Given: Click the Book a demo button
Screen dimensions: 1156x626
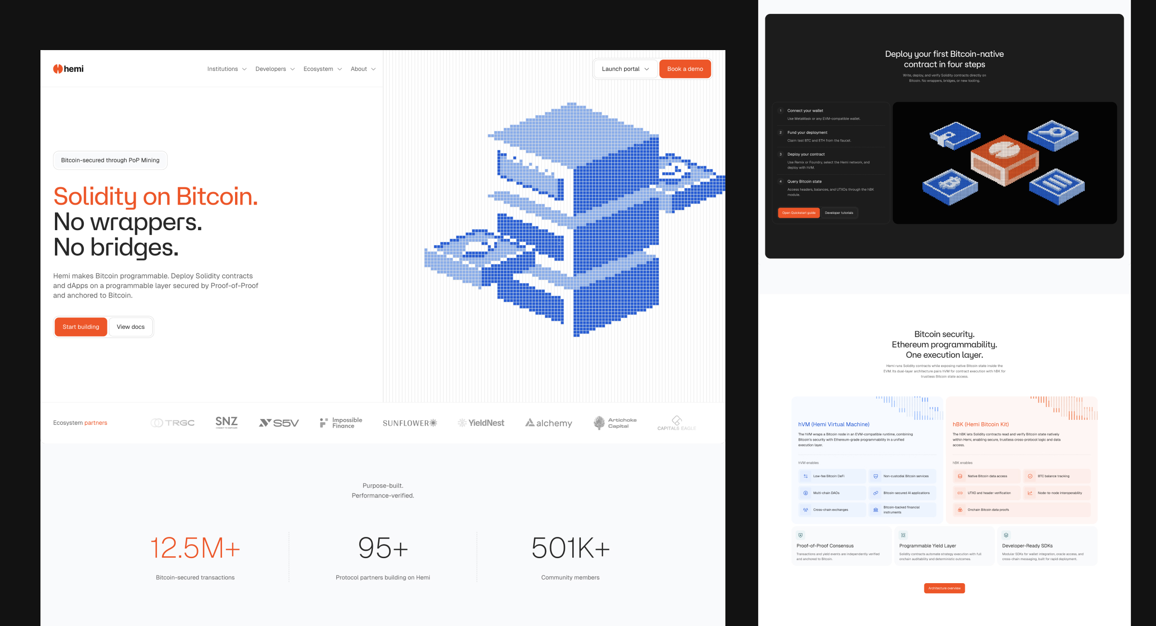Looking at the screenshot, I should (x=685, y=69).
